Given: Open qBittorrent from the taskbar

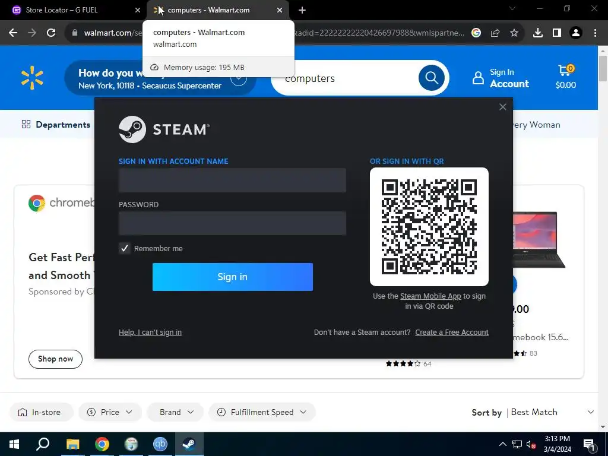Looking at the screenshot, I should point(160,444).
